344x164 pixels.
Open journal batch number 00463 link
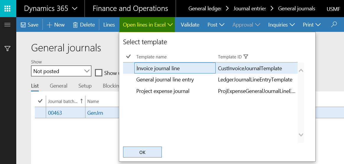point(55,113)
